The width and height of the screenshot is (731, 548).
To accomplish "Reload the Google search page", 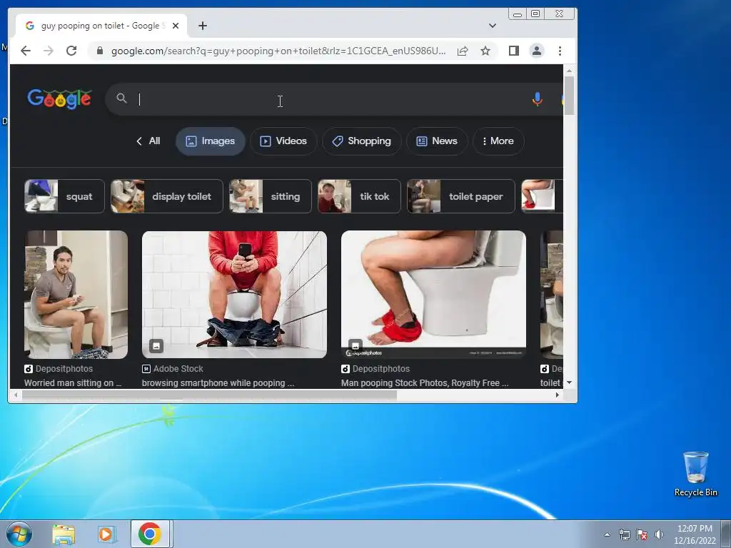I will pos(71,51).
